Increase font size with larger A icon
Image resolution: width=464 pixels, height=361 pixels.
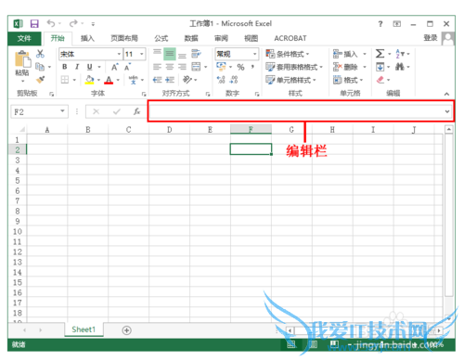click(x=115, y=67)
